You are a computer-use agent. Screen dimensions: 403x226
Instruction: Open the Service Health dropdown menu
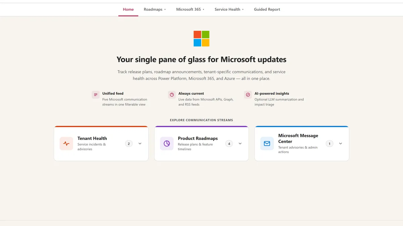pyautogui.click(x=229, y=9)
